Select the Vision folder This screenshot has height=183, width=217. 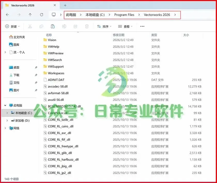point(50,40)
